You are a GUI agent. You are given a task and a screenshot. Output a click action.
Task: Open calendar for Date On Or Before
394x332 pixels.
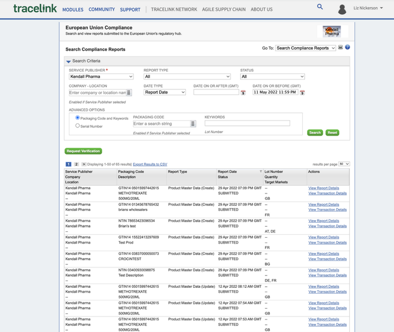pyautogui.click(x=302, y=93)
